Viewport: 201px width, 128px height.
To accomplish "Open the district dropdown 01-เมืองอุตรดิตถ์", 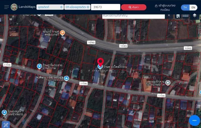I will pos(77,7).
